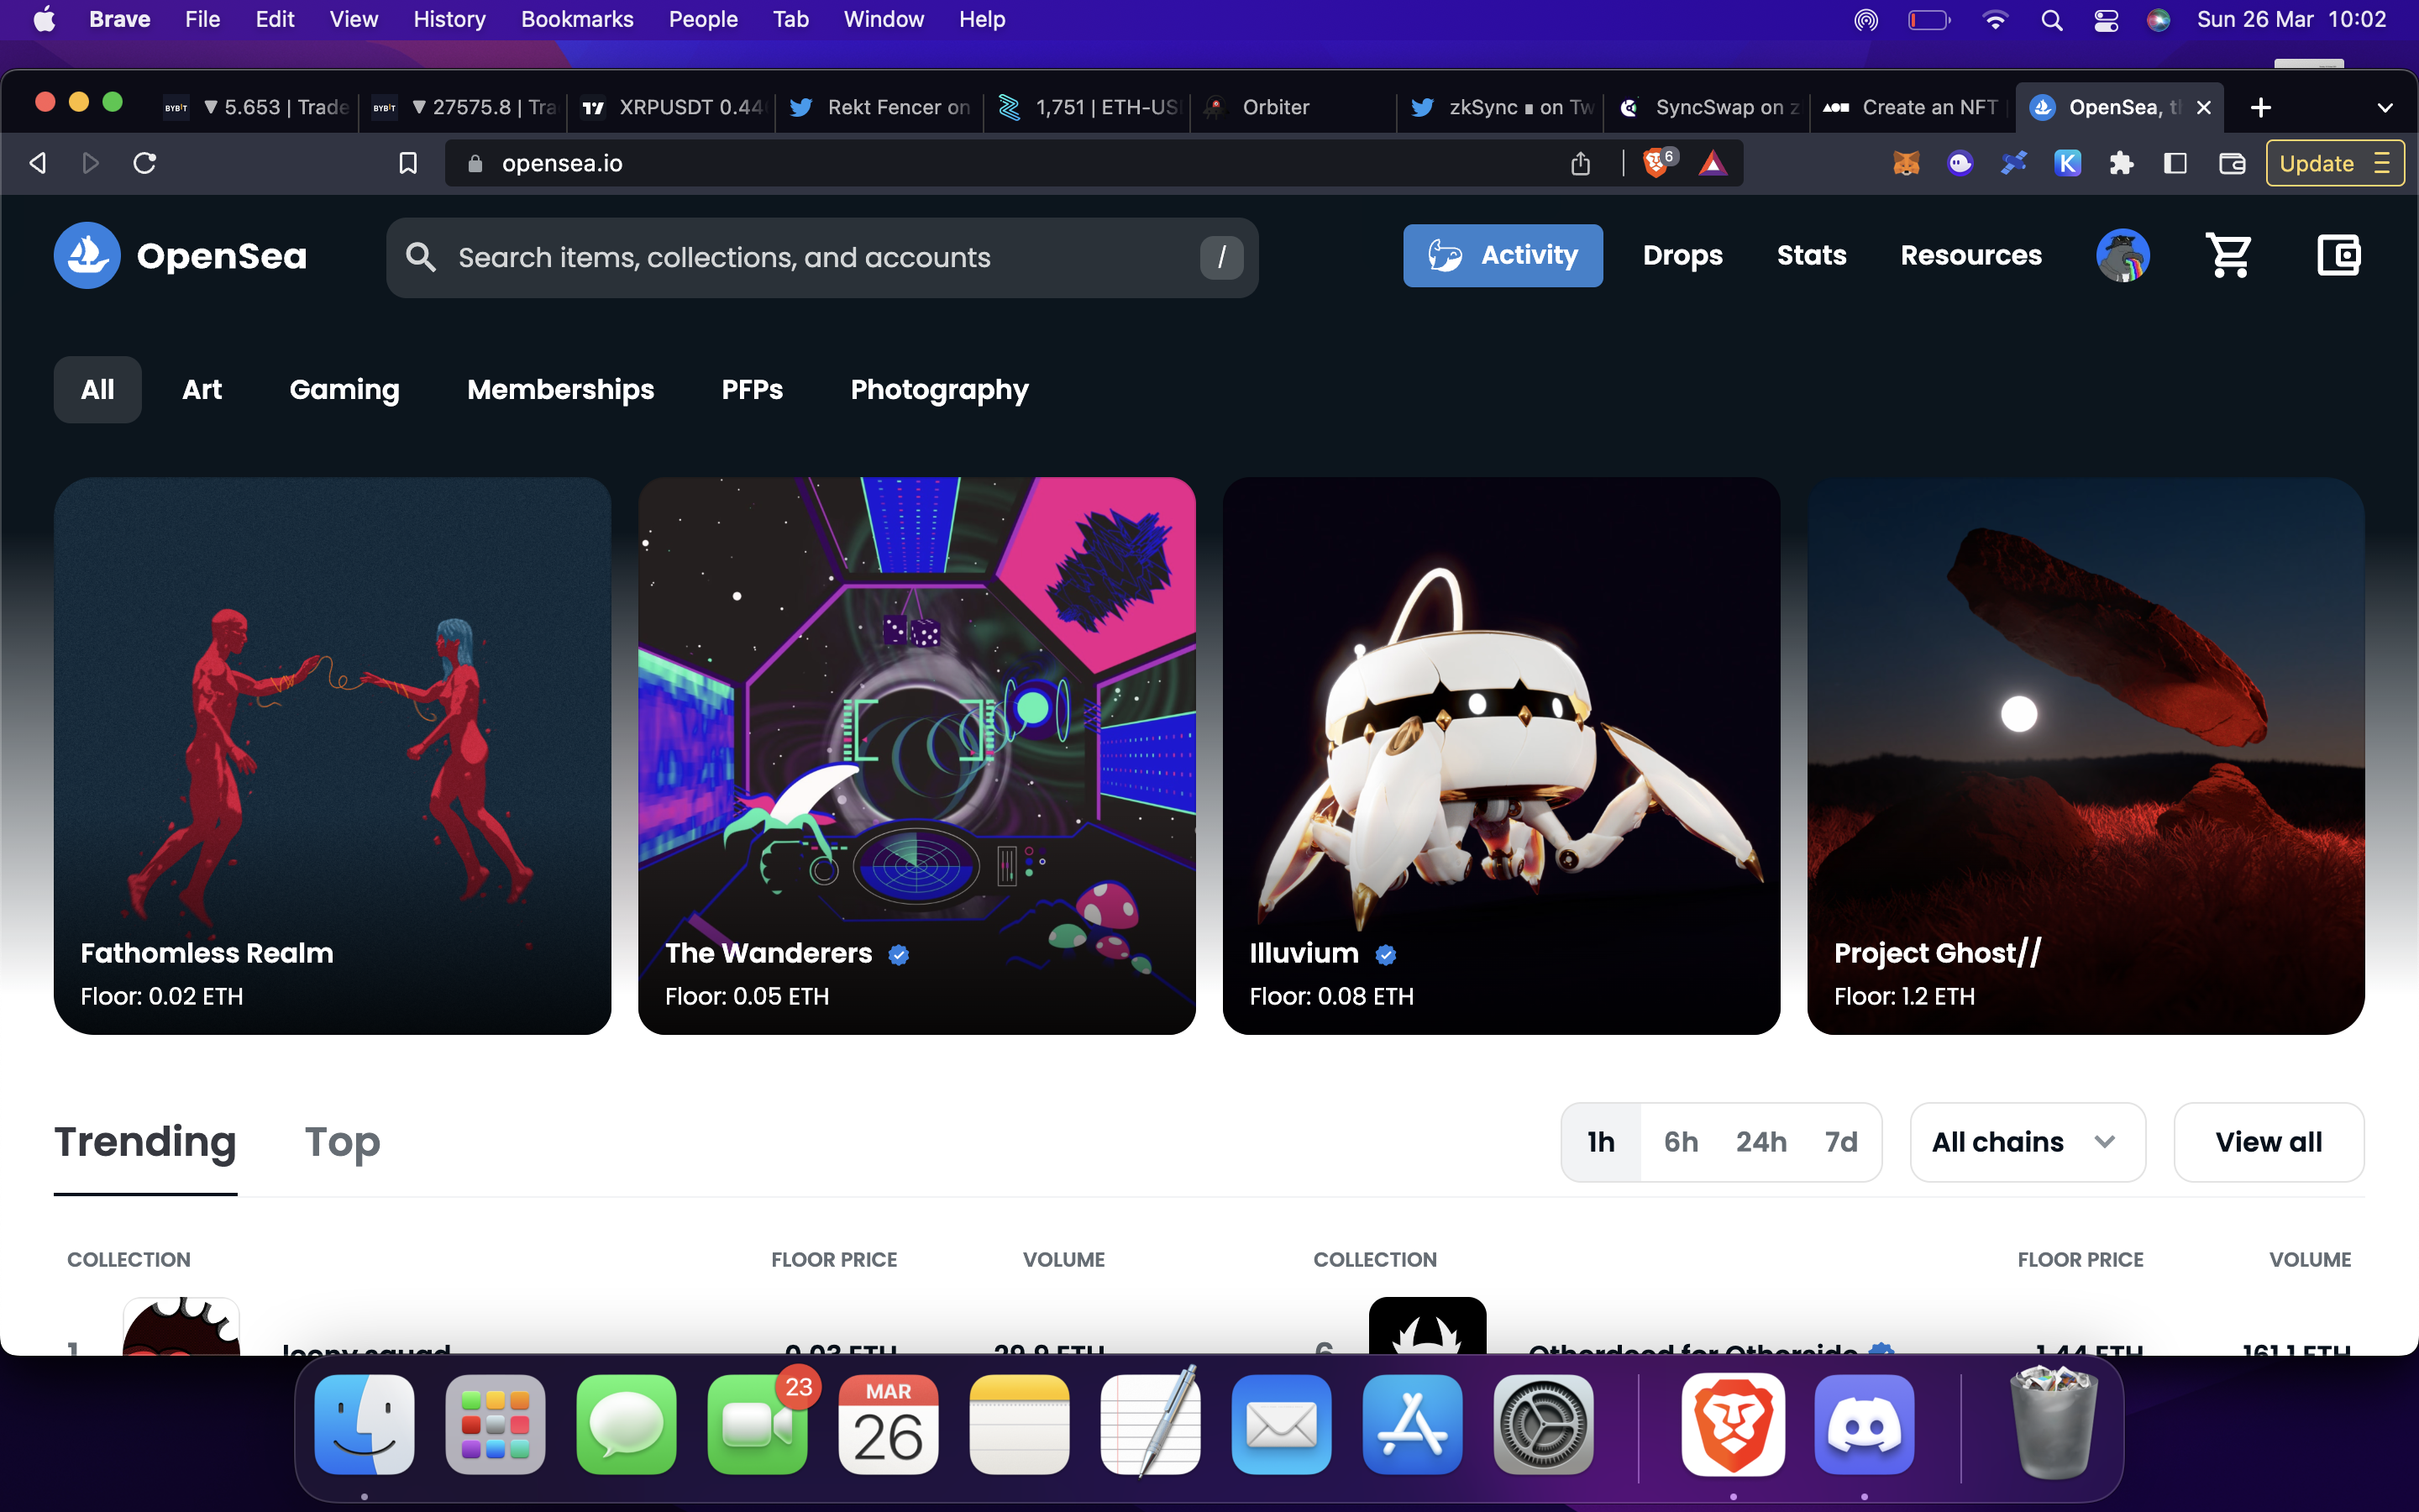
Task: Open the App Store from the dock
Action: 1413,1424
